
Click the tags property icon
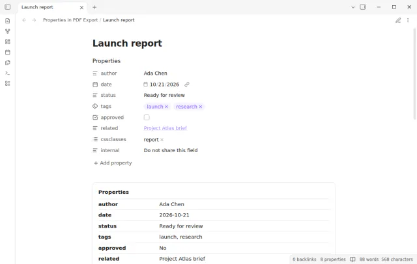(x=95, y=107)
